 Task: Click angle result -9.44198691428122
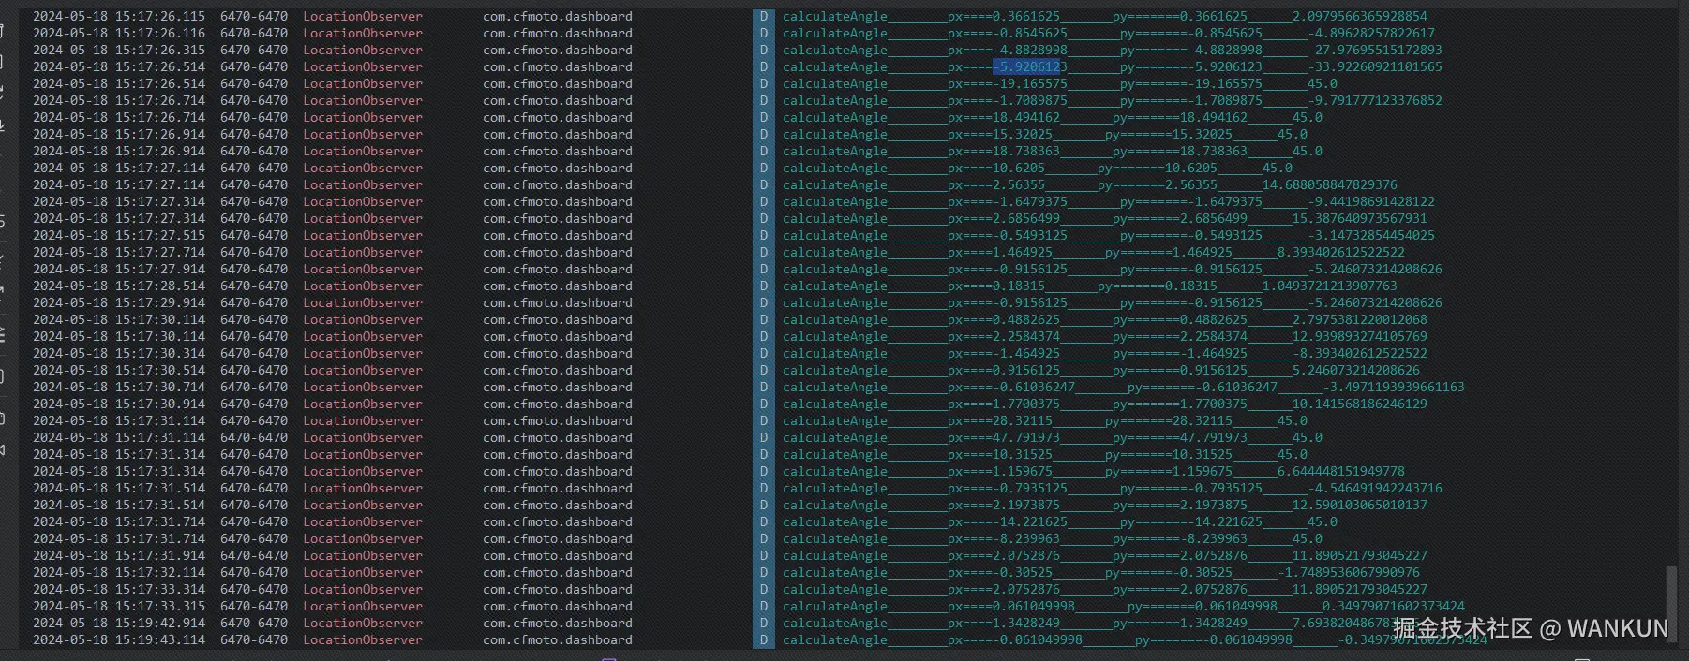coord(1371,201)
